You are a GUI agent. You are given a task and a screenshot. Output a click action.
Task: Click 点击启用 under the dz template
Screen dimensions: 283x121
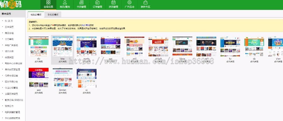point(254,61)
